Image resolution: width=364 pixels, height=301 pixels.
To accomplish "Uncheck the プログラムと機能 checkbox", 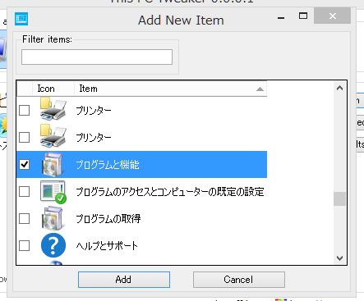I will pyautogui.click(x=25, y=164).
